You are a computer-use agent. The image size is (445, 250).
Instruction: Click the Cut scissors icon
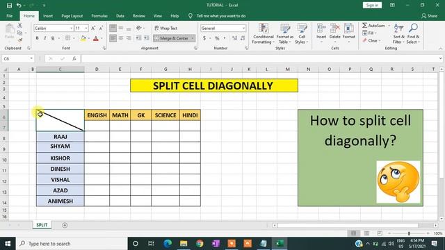point(19,26)
